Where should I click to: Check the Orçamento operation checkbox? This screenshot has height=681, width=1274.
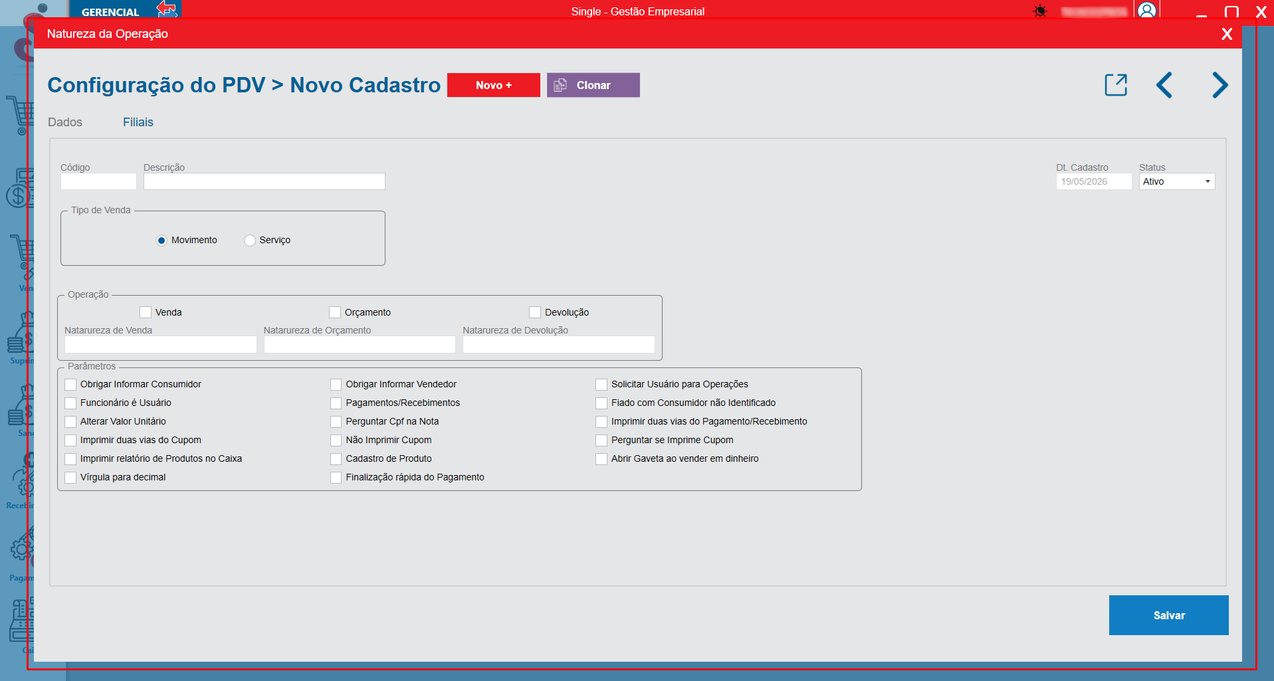335,312
